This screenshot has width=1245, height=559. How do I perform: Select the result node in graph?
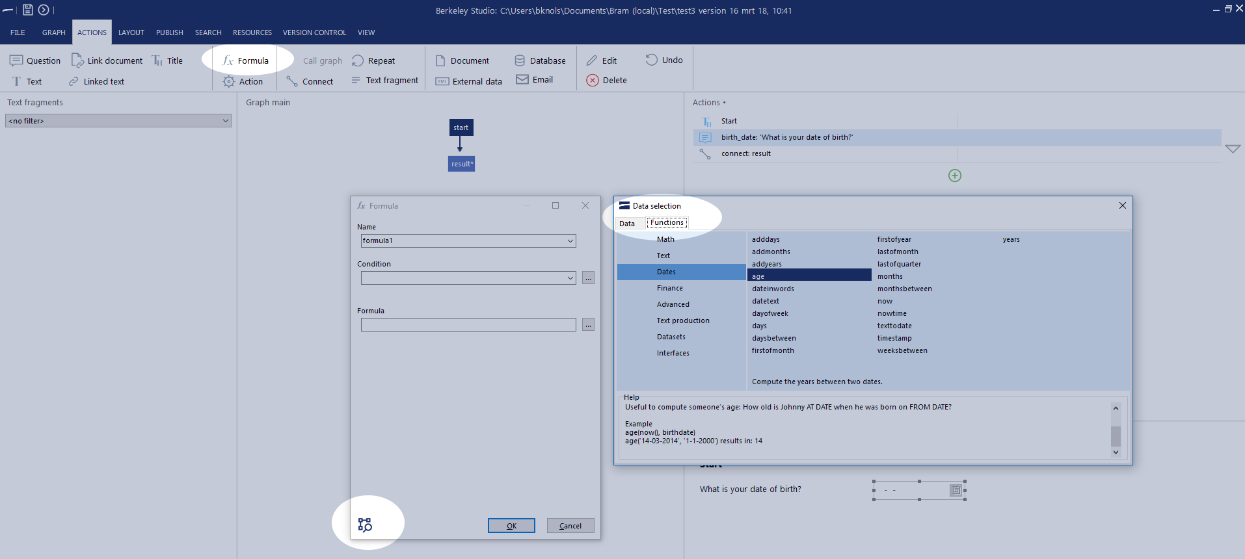pyautogui.click(x=462, y=164)
